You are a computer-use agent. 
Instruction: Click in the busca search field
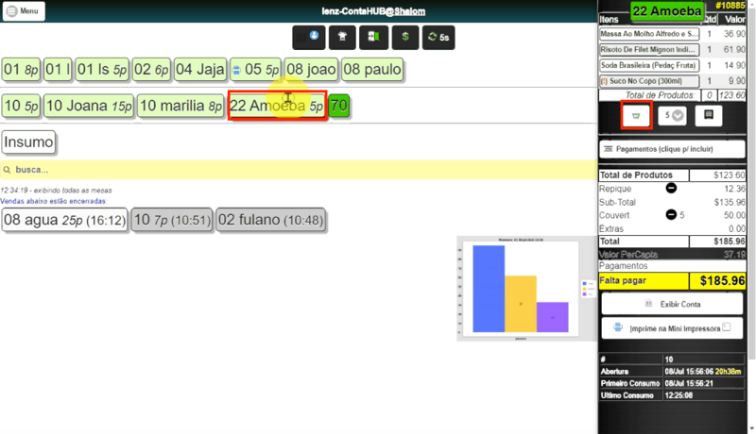299,170
